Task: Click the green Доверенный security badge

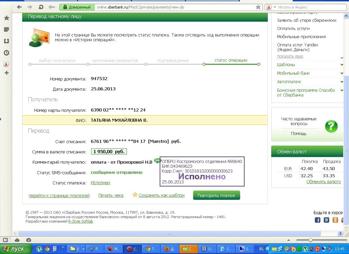Action: pos(77,7)
